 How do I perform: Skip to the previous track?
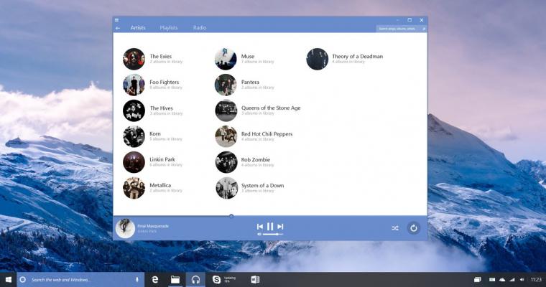point(260,227)
